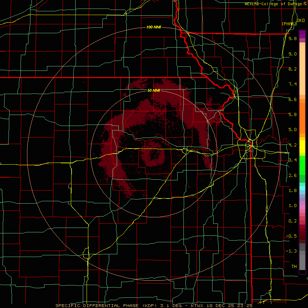Image resolution: width=308 pixels, height=308 pixels.
Task: Click the yellow segment of the color bar
Action: 302,146
